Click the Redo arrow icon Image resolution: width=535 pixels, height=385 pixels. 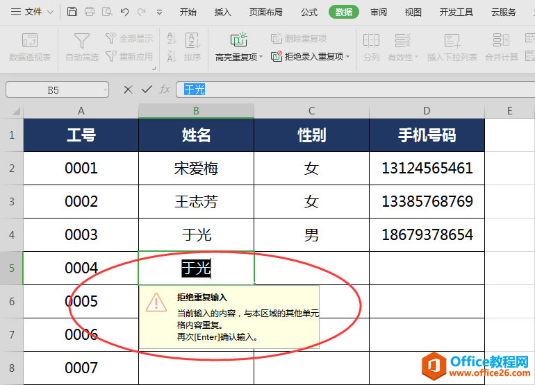pos(141,12)
